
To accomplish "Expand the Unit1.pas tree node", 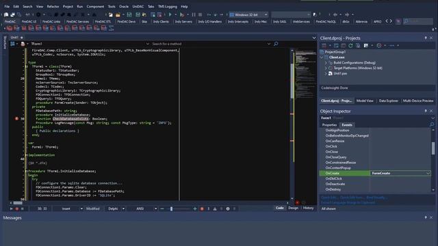I will (326, 73).
